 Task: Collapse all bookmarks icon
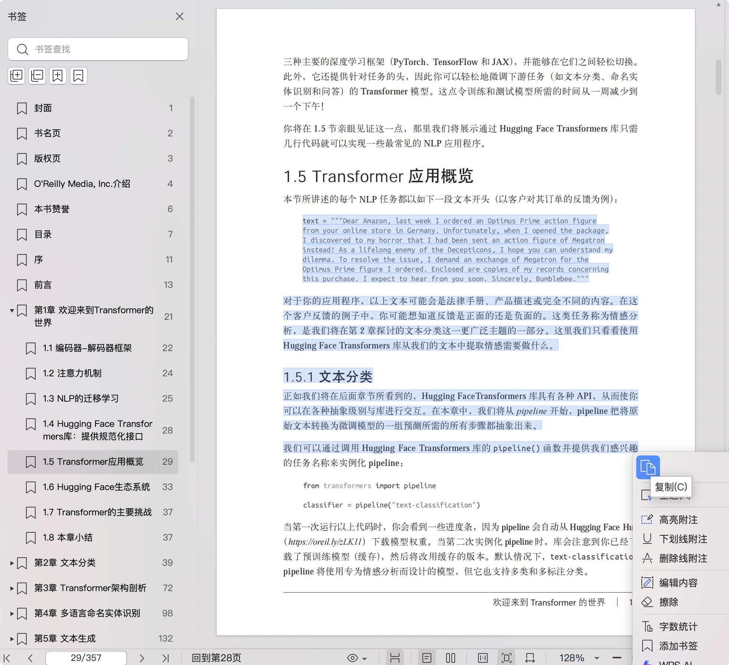(x=37, y=76)
